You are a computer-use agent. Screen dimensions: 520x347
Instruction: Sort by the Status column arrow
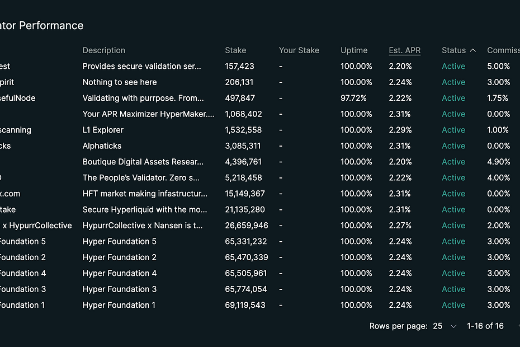click(473, 50)
